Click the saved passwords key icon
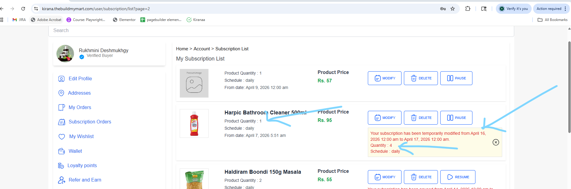 tap(443, 9)
